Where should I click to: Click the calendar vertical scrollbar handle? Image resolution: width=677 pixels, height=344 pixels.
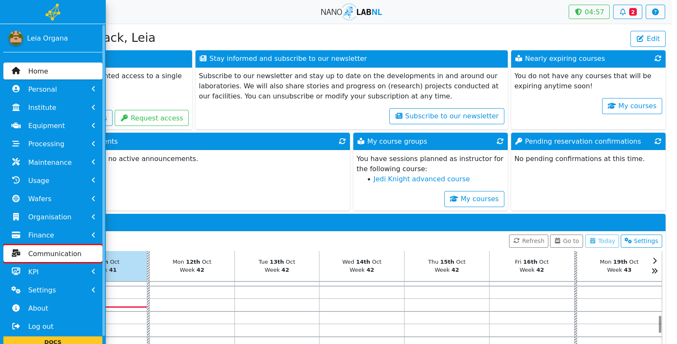click(x=660, y=324)
